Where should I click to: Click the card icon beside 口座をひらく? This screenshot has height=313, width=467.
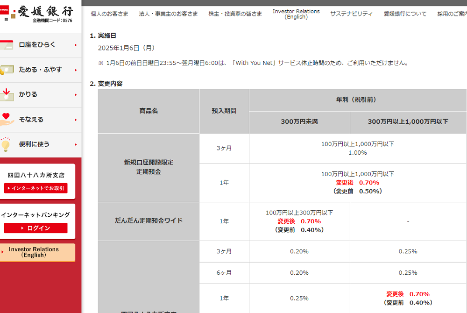tap(6, 45)
